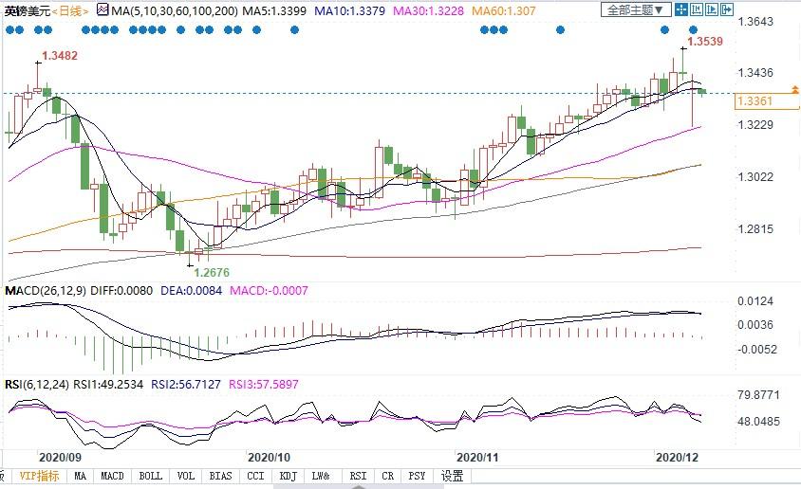Click the 48.0485 RSI axis label
This screenshot has width=801, height=489.
click(x=758, y=421)
